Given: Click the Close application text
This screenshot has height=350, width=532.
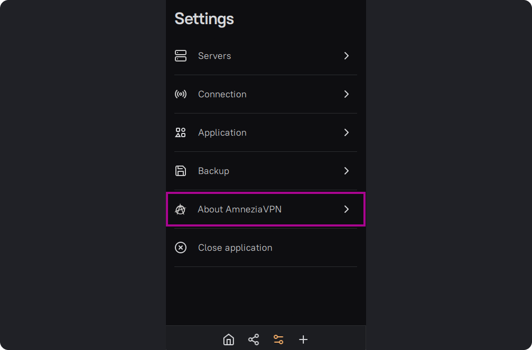Looking at the screenshot, I should [x=235, y=248].
